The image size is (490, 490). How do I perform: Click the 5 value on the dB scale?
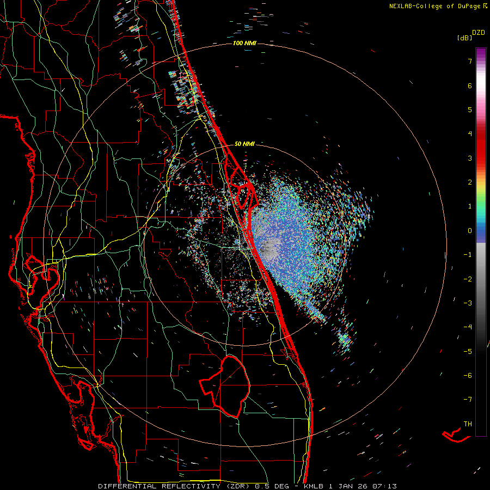click(x=470, y=109)
